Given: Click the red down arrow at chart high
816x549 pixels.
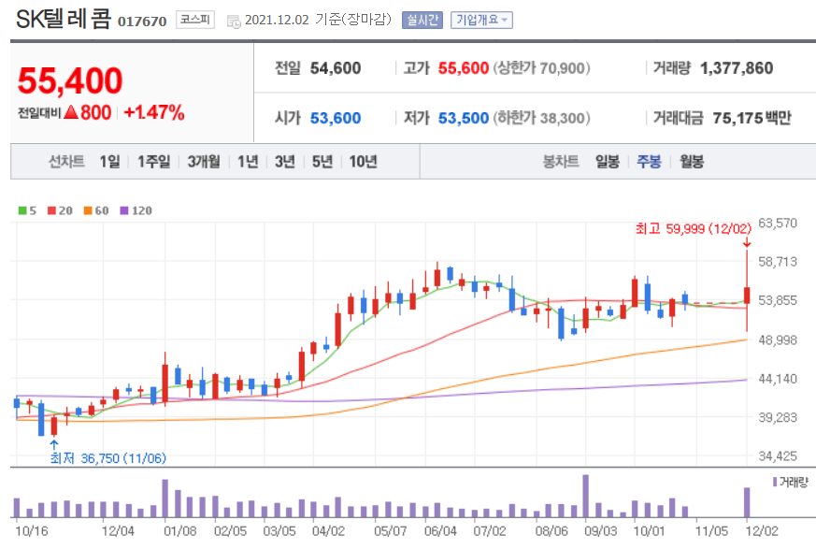Looking at the screenshot, I should (747, 243).
